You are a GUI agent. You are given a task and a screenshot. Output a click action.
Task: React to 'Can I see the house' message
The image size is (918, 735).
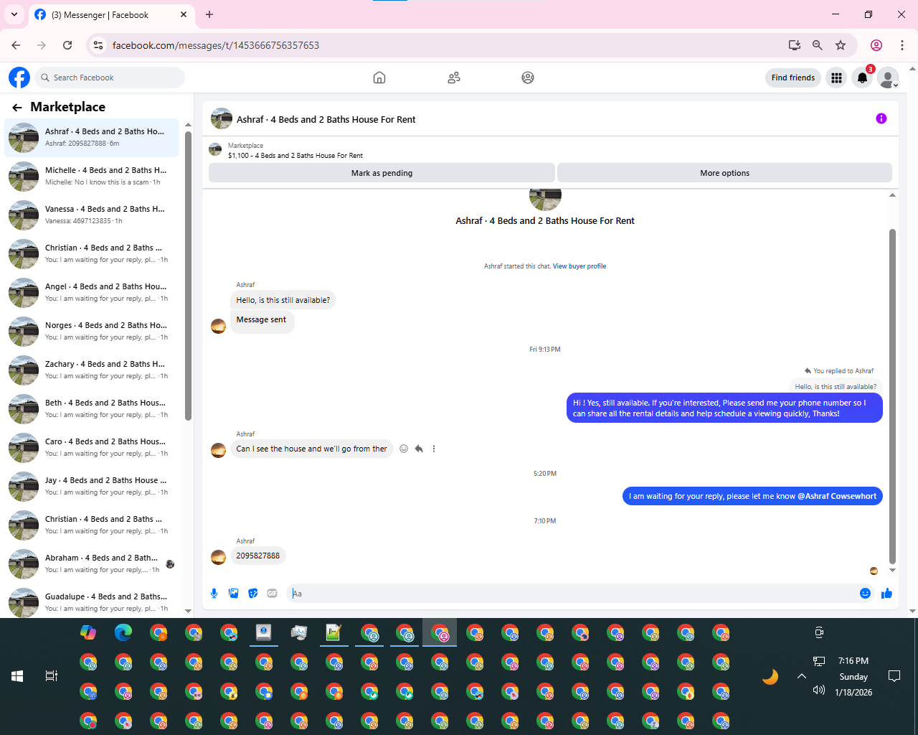pyautogui.click(x=404, y=449)
